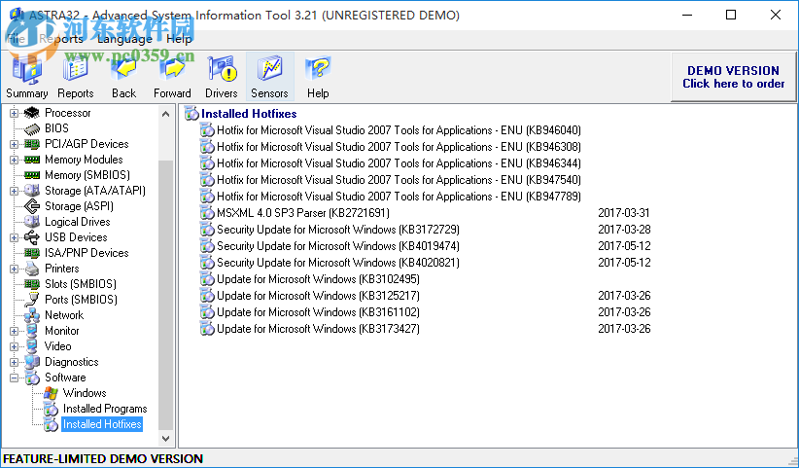Open the Language menu
799x468 pixels.
[124, 39]
